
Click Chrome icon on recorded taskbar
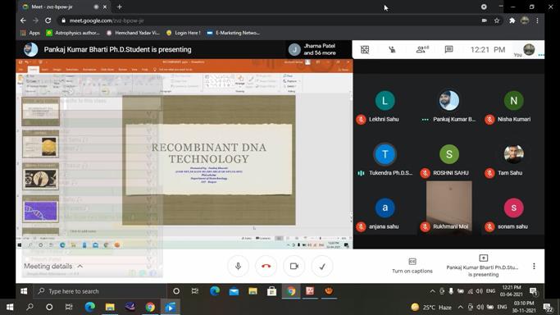(x=291, y=291)
